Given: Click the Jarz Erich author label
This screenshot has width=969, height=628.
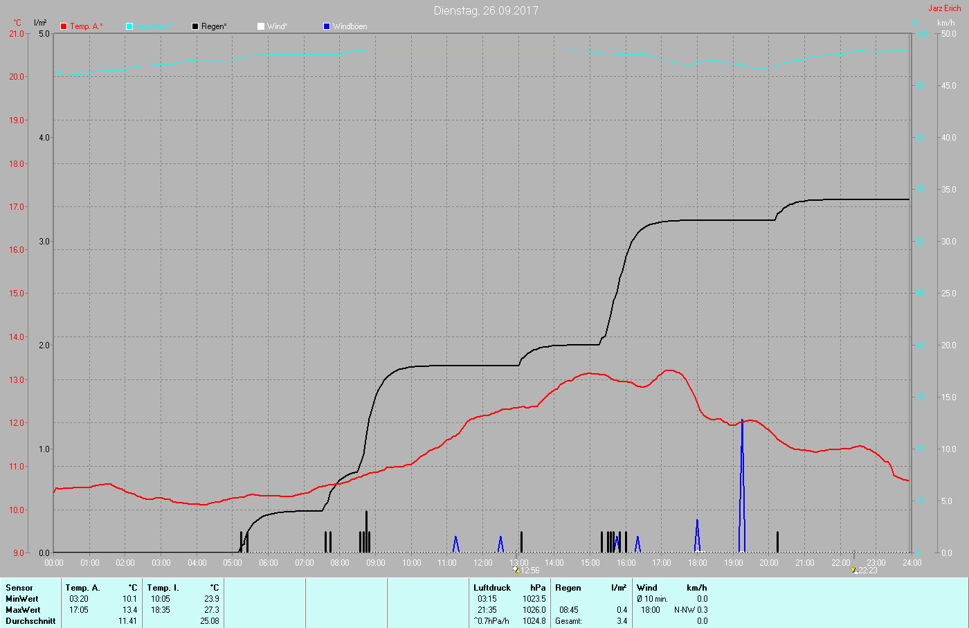Looking at the screenshot, I should tap(945, 8).
